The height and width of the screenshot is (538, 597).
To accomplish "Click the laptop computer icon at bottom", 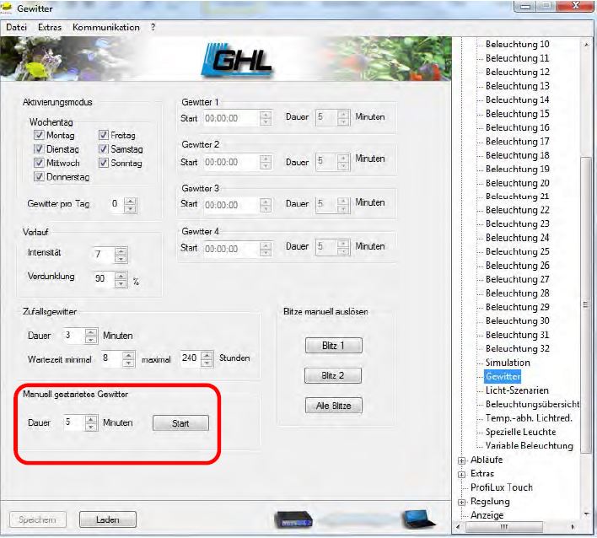I will point(417,518).
